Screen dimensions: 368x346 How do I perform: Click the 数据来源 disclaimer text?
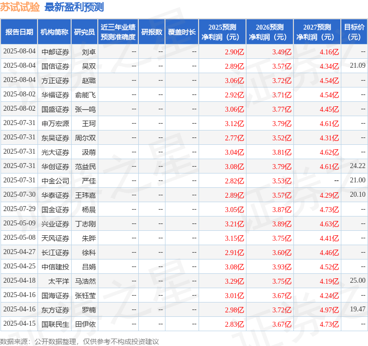(80, 341)
